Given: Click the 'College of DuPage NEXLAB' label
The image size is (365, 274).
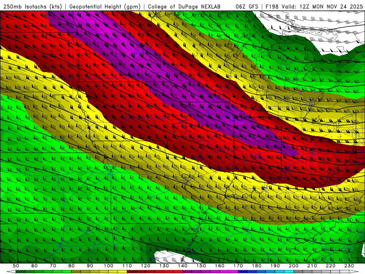Looking at the screenshot, I should coord(184,6).
